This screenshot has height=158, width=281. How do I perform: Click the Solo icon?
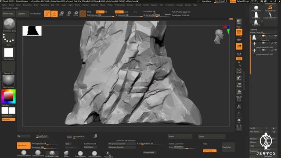(x=239, y=121)
